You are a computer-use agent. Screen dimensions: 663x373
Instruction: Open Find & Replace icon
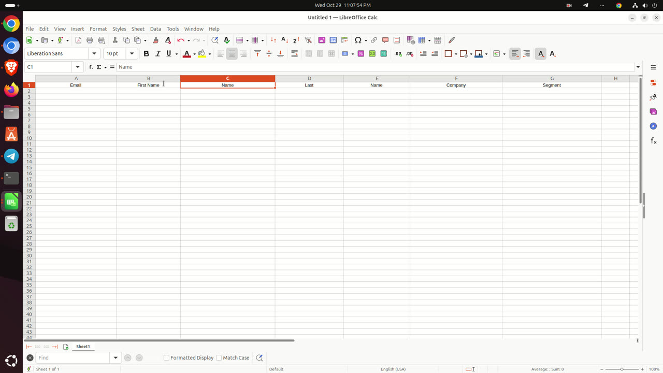click(x=215, y=40)
